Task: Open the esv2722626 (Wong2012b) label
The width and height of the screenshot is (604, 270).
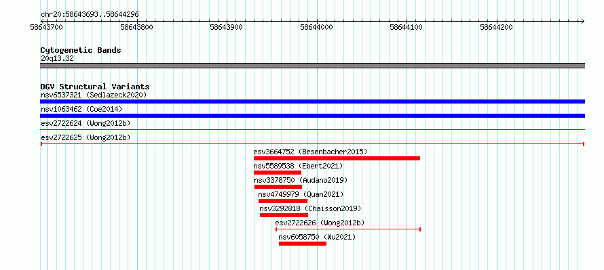Action: point(320,223)
